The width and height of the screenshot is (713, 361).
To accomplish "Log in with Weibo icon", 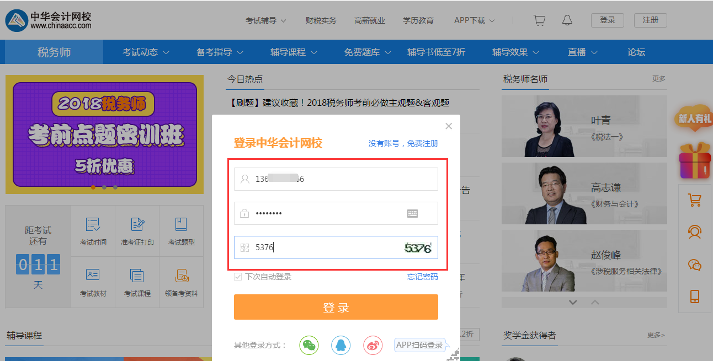I will (x=373, y=345).
